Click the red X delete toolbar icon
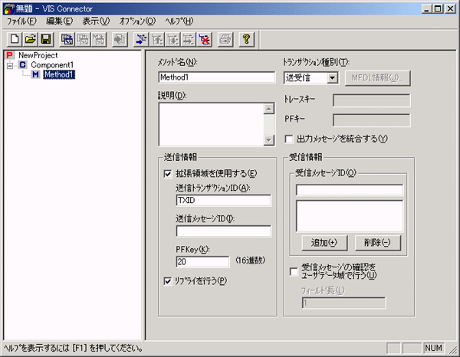The height and width of the screenshot is (357, 460). pyautogui.click(x=204, y=39)
